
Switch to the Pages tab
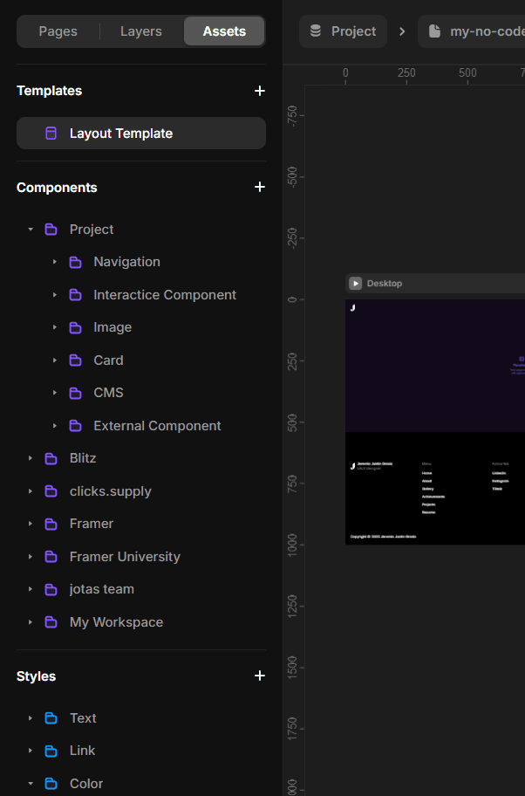click(58, 31)
